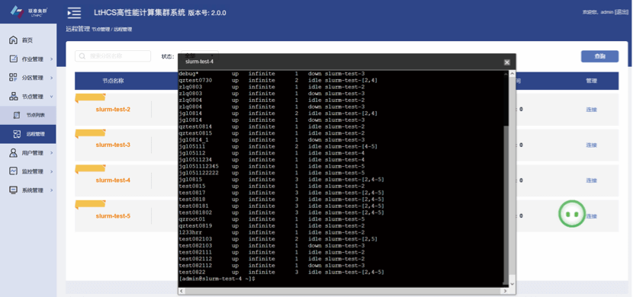The width and height of the screenshot is (633, 297).
Task: Click the partition management grid icon
Action: click(13, 78)
